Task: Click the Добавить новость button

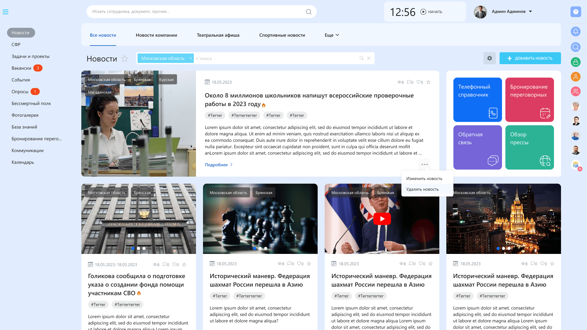Action: click(x=530, y=58)
